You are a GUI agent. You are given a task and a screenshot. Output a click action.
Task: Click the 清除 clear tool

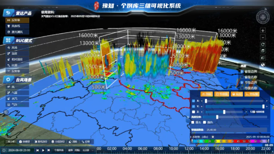(x=73, y=142)
